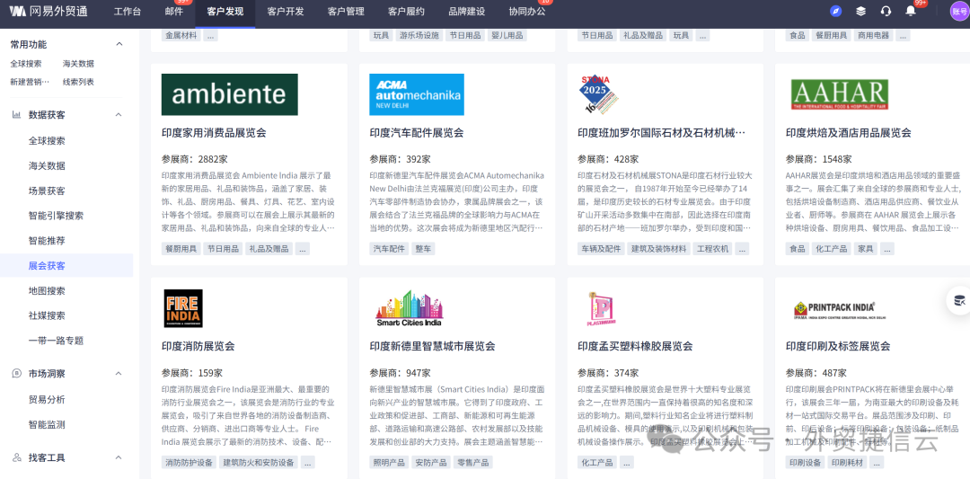
Task: Click the 印刷耗材 tag
Action: [848, 462]
